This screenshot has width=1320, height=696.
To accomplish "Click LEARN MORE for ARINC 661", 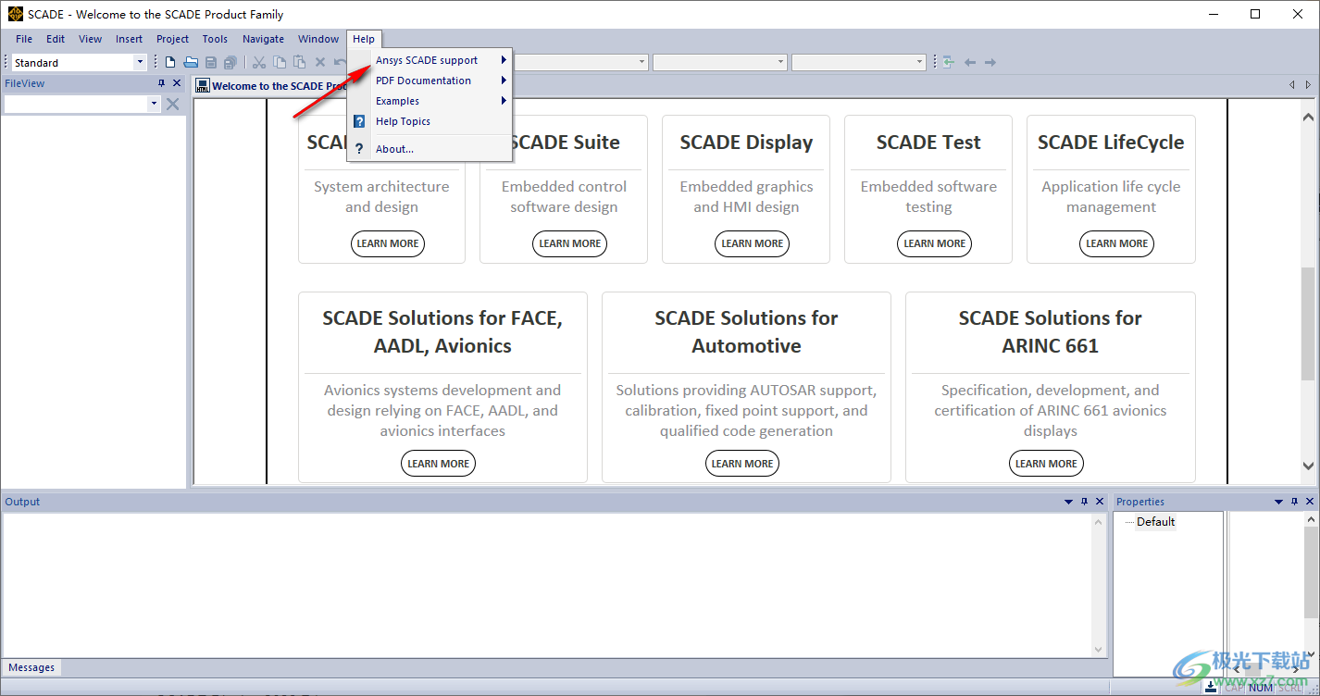I will click(x=1045, y=464).
